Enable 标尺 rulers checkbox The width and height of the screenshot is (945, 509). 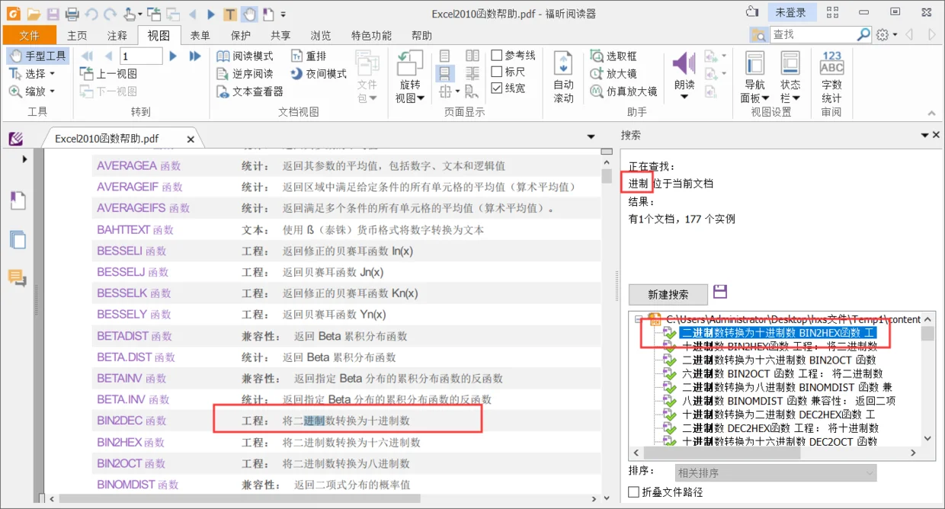click(x=497, y=72)
